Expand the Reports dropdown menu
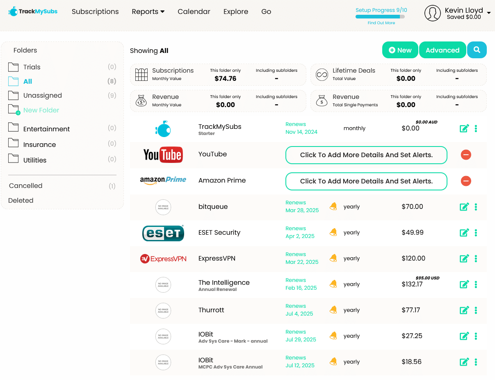This screenshot has width=495, height=380. click(x=148, y=11)
